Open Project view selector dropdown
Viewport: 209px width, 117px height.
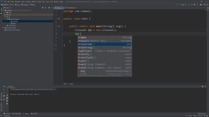point(8,8)
